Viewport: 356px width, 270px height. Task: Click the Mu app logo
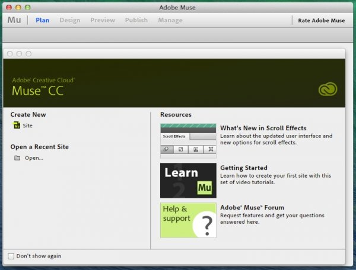click(x=14, y=20)
